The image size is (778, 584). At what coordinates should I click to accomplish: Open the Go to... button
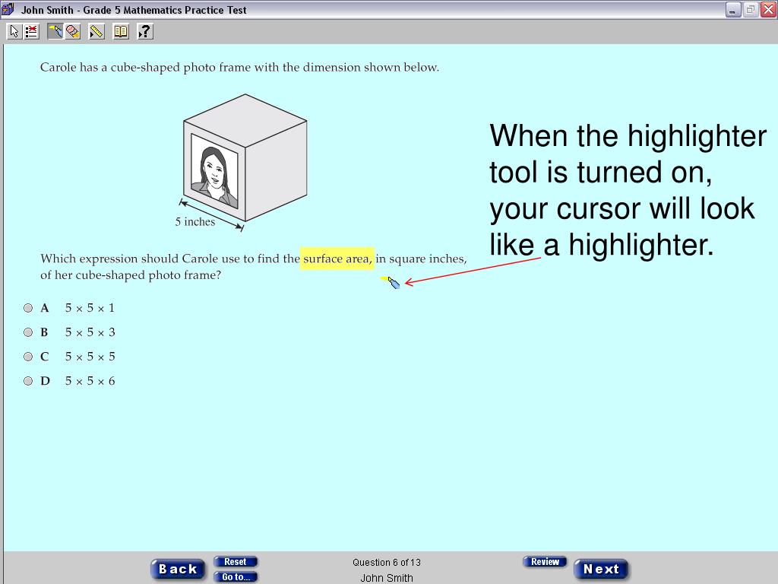(x=236, y=576)
